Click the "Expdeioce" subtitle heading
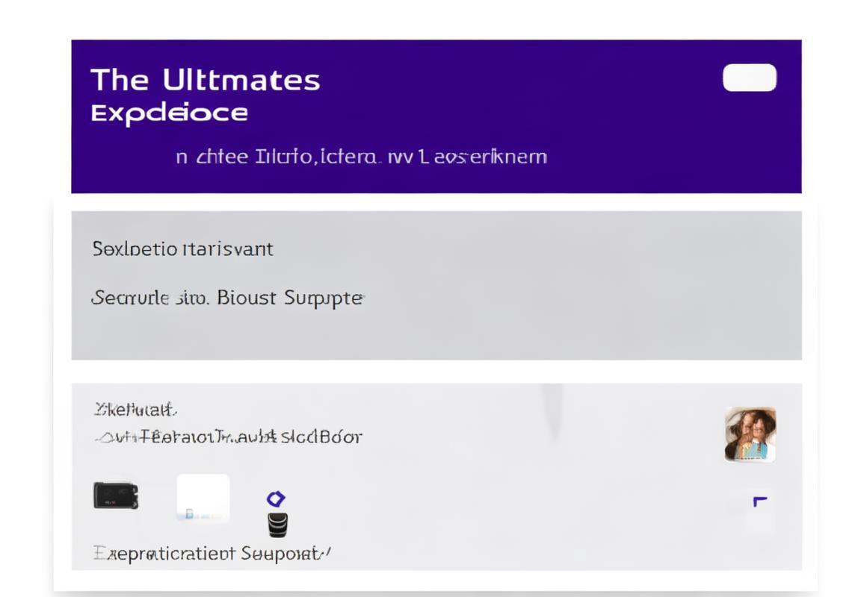Image resolution: width=861 pixels, height=597 pixels. click(x=169, y=113)
